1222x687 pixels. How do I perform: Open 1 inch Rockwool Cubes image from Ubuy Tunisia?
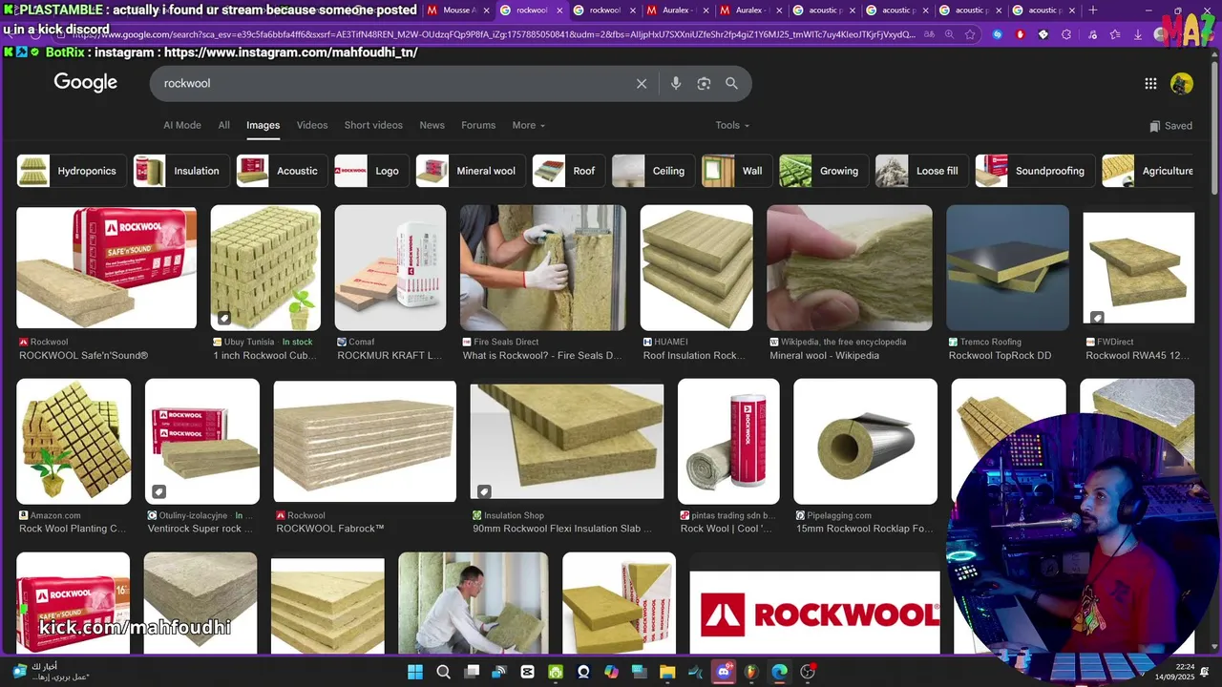point(265,267)
